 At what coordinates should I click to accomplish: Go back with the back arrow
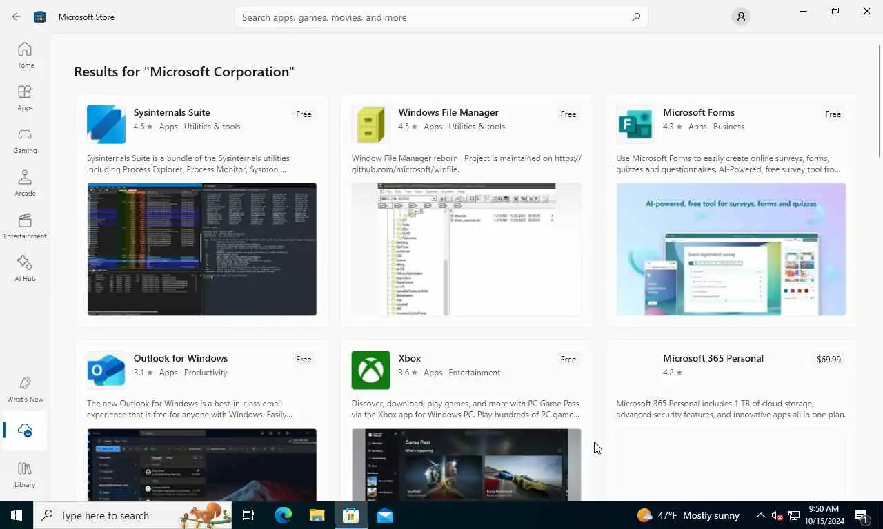click(16, 17)
